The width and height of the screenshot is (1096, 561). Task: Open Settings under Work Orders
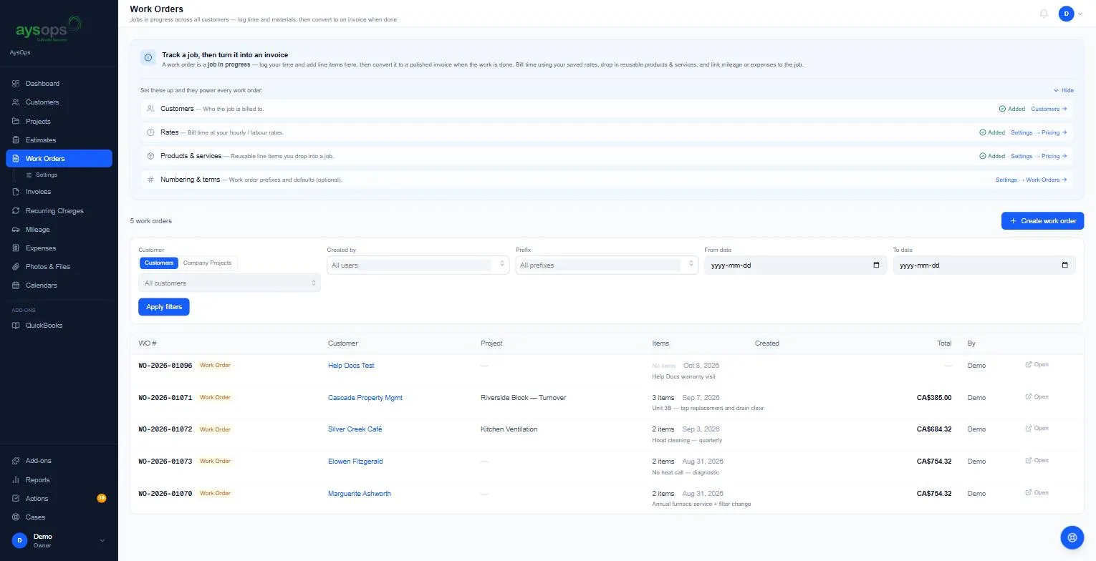tap(47, 175)
